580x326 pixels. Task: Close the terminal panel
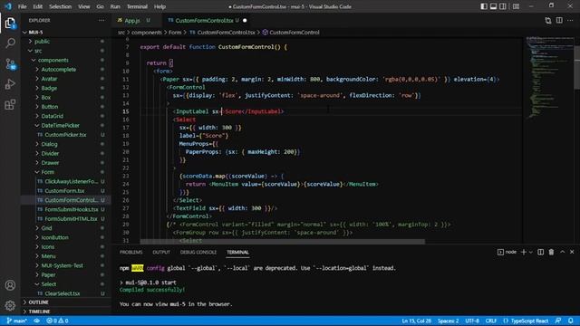[572, 252]
